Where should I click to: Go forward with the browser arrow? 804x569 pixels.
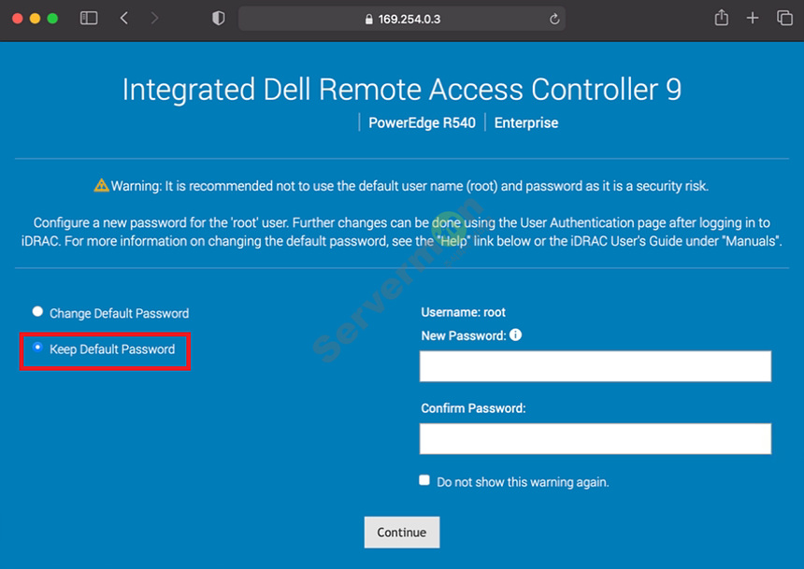tap(154, 19)
